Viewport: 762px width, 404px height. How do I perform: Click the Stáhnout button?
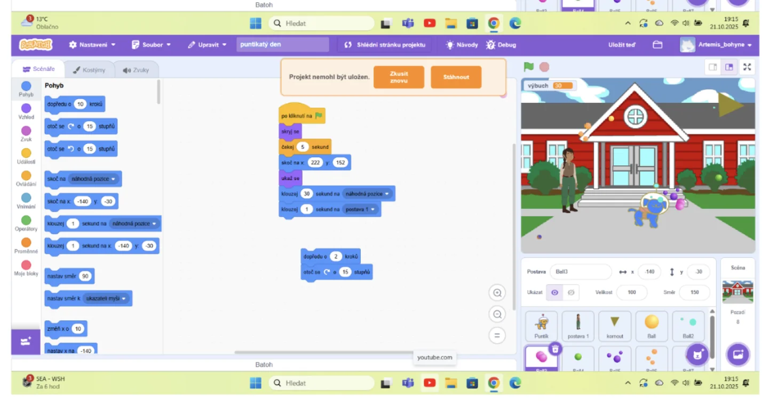tap(456, 77)
